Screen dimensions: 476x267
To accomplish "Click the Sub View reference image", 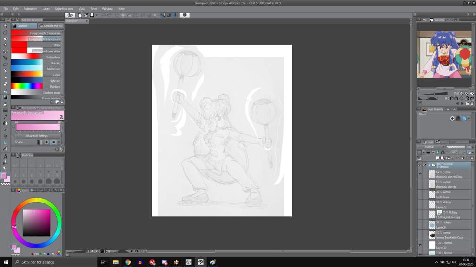I will coord(444,54).
